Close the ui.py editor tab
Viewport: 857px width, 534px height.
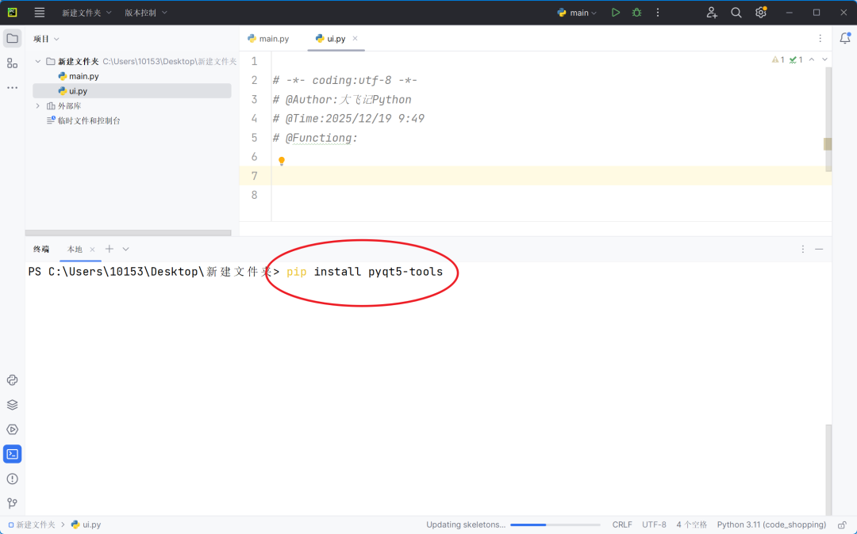pos(355,38)
